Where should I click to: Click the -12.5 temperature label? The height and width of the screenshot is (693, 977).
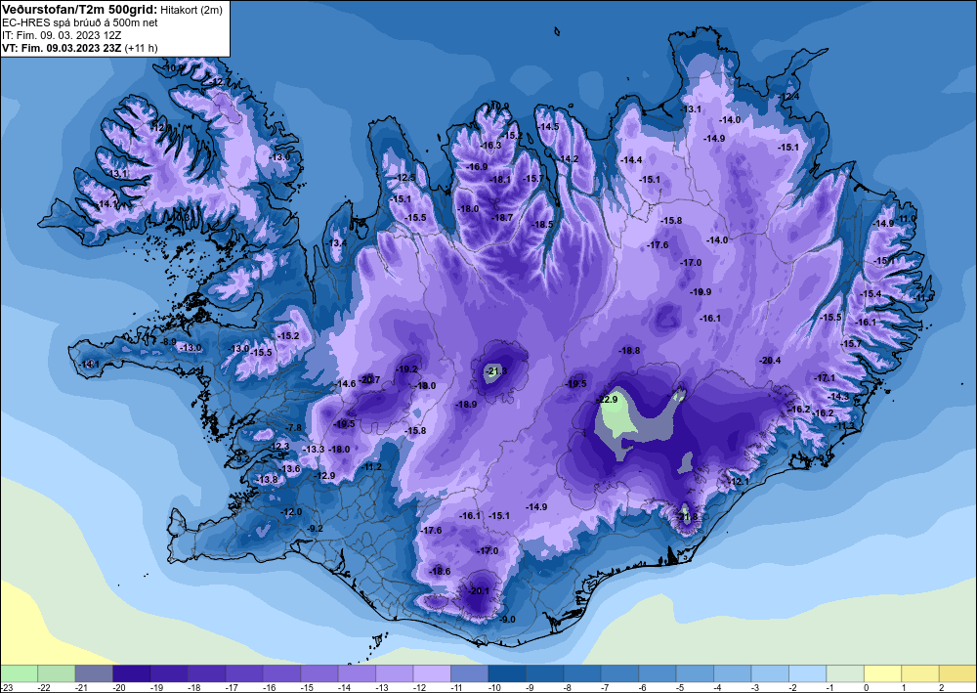tap(405, 178)
